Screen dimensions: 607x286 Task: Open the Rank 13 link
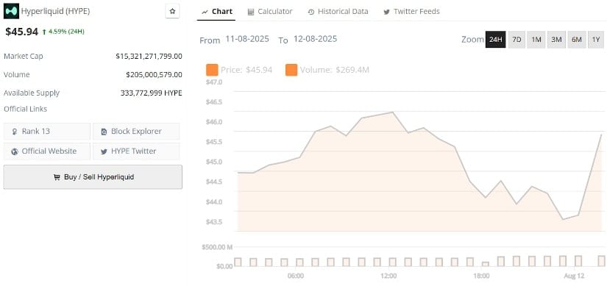47,131
